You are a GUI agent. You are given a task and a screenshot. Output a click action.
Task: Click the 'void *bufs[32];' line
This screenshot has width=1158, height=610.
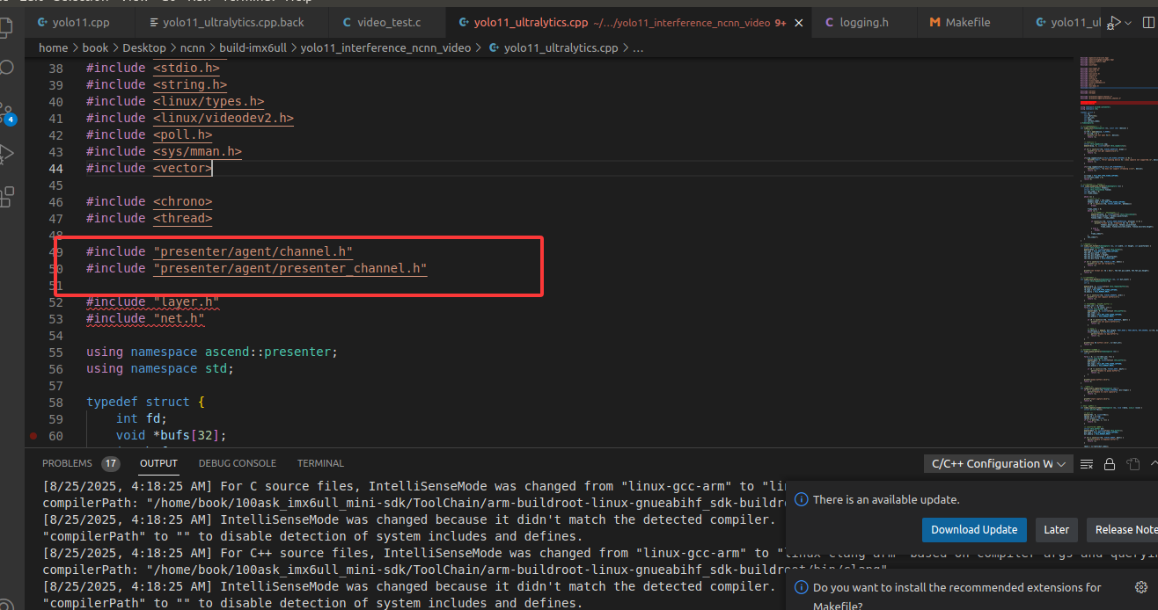(172, 436)
